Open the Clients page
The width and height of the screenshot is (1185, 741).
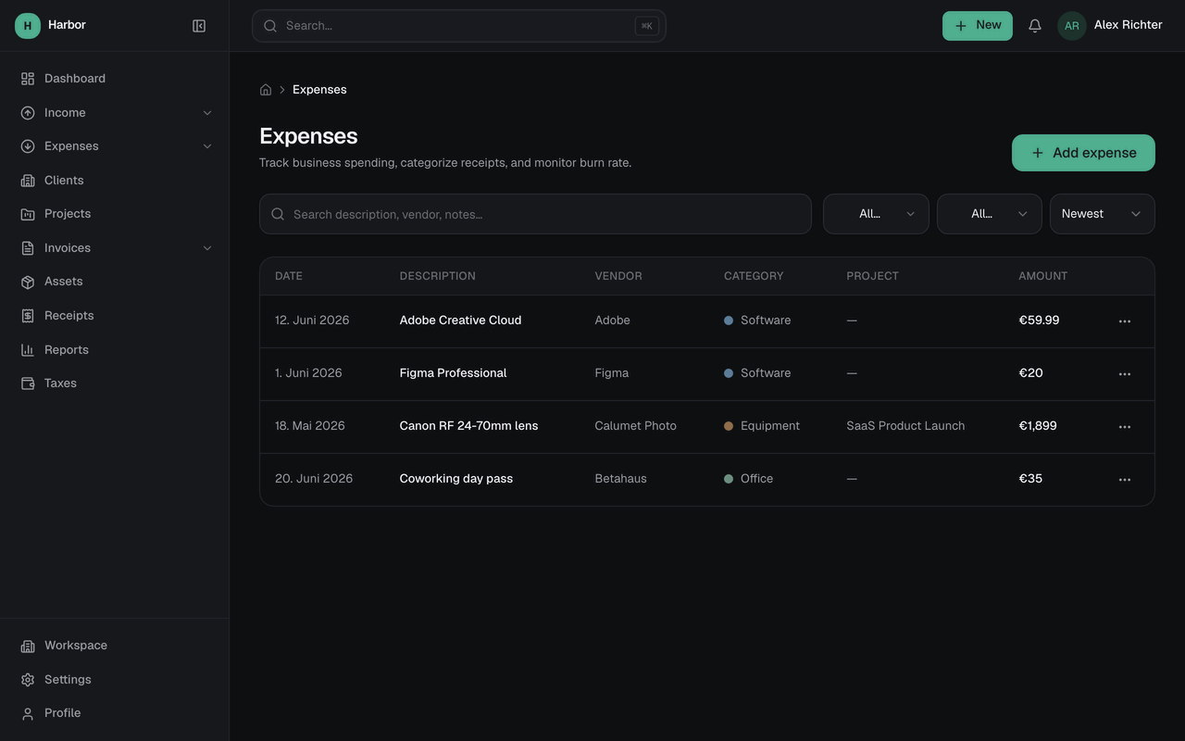tap(115, 181)
